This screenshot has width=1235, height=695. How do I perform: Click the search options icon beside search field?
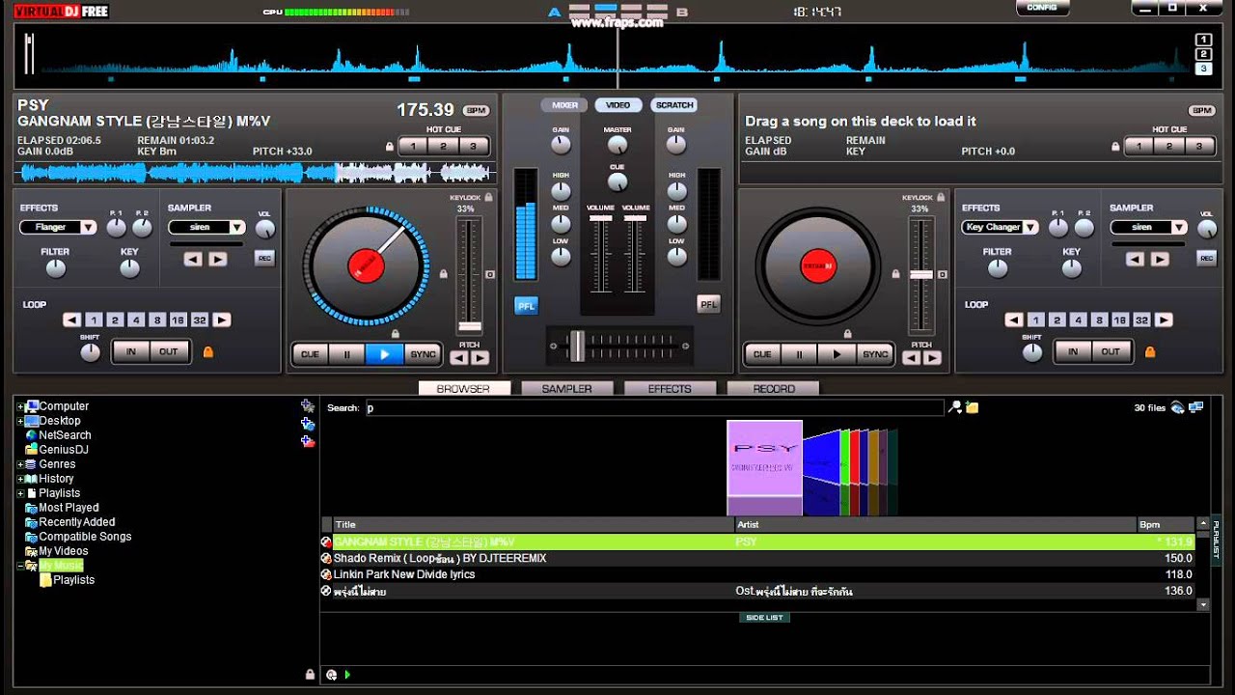point(955,408)
